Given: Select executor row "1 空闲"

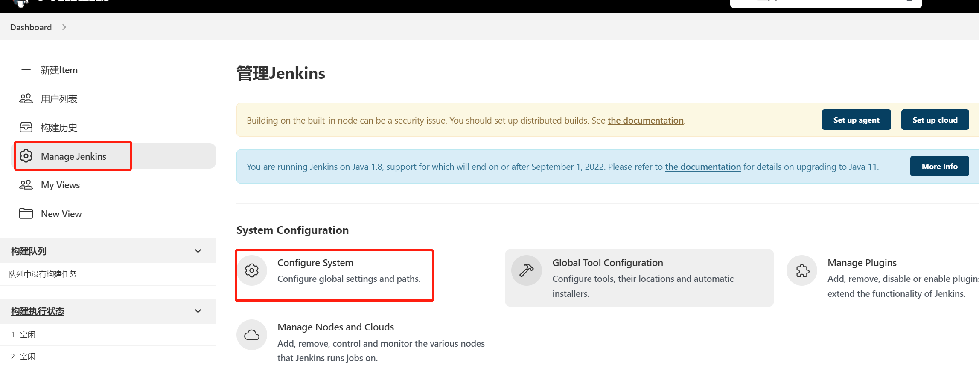Looking at the screenshot, I should coord(108,335).
